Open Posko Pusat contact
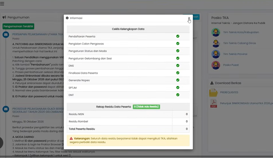 (x=231, y=65)
